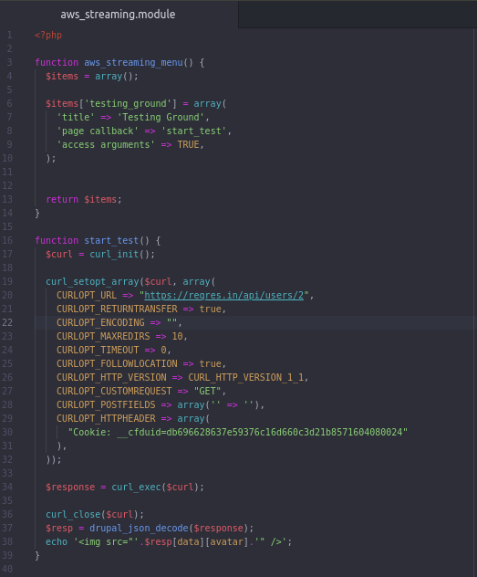Screen dimensions: 477x577
Task: Click the curl_exec($curl) call
Action: point(157,488)
